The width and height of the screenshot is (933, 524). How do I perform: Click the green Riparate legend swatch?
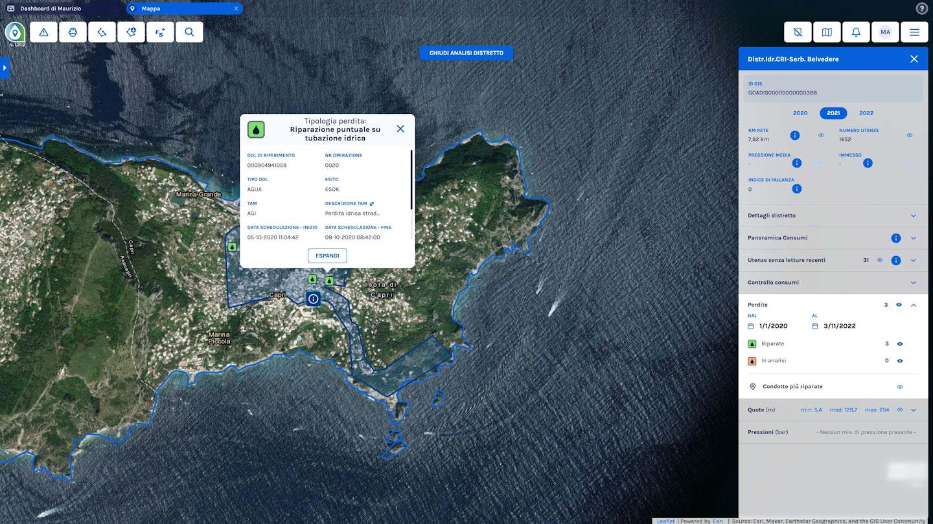(x=752, y=344)
